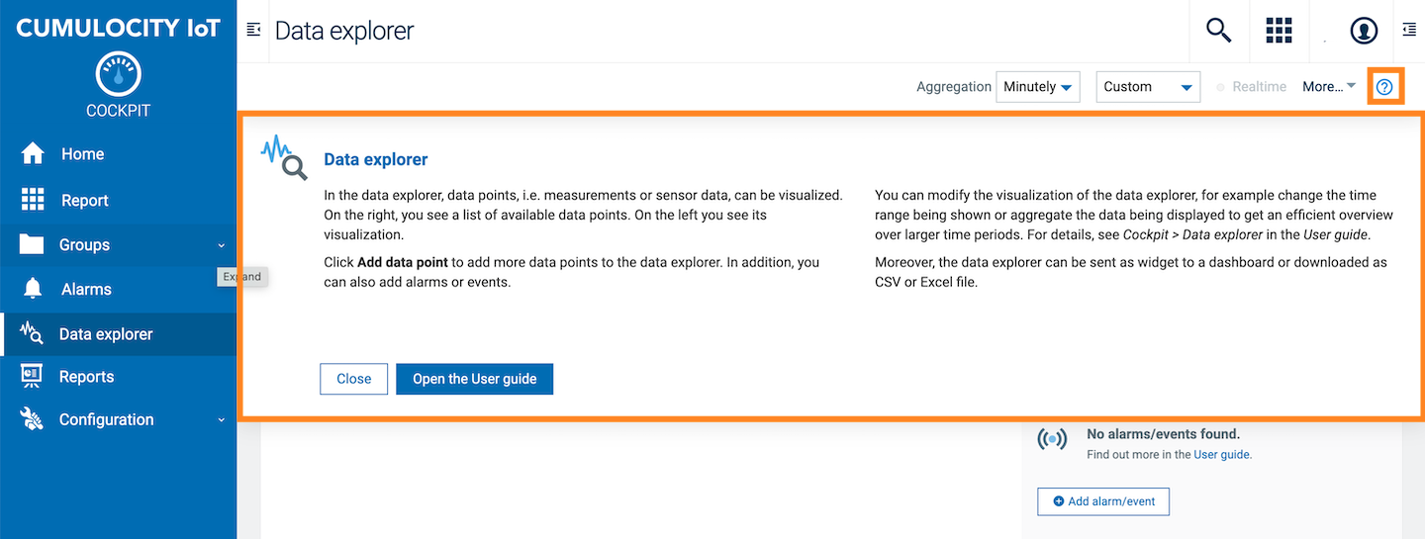Image resolution: width=1425 pixels, height=539 pixels.
Task: Open the Custom time range dropdown
Action: coord(1148,87)
